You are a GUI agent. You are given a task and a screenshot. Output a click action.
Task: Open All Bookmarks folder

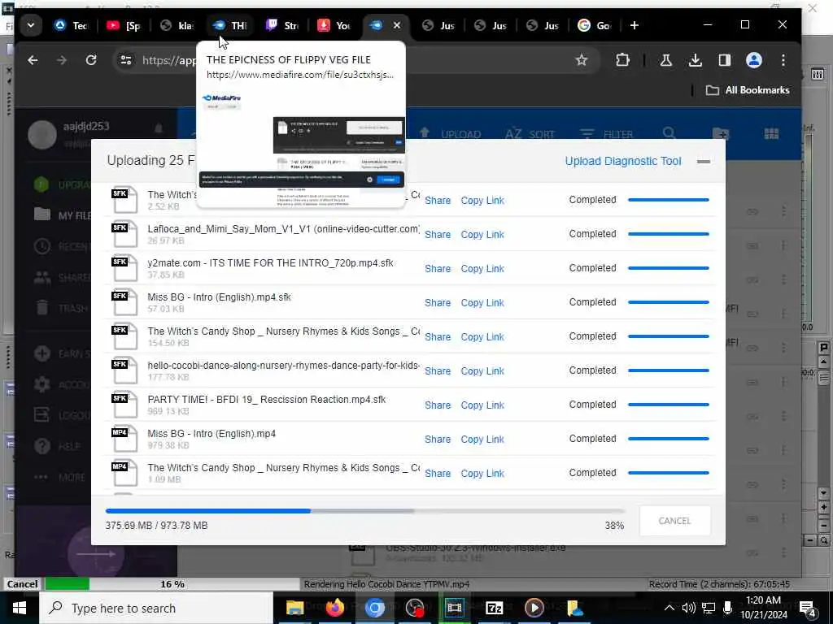(748, 90)
